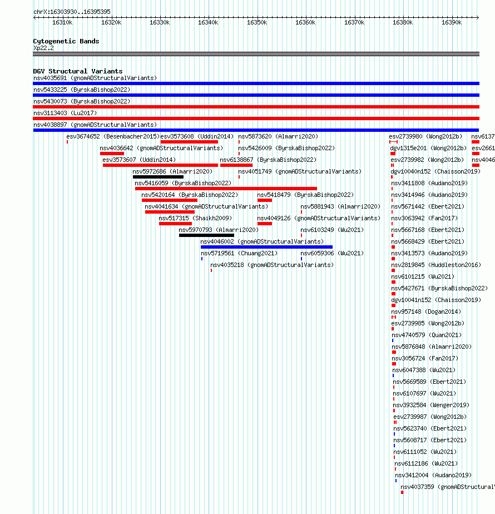495x514 pixels.
Task: Click the nsv4037359 gnomAD label
Action: point(448,487)
